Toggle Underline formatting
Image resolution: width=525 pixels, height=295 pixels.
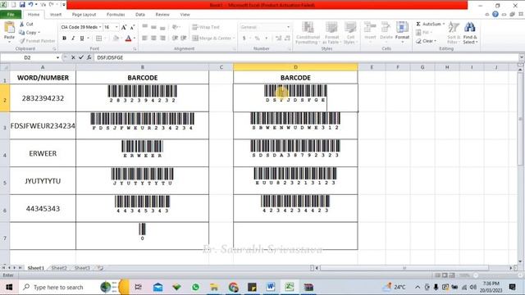click(82, 39)
